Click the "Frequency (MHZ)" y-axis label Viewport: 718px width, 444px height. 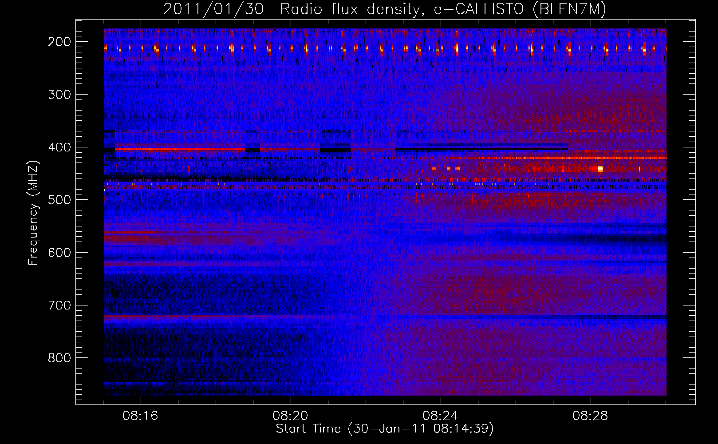[33, 213]
